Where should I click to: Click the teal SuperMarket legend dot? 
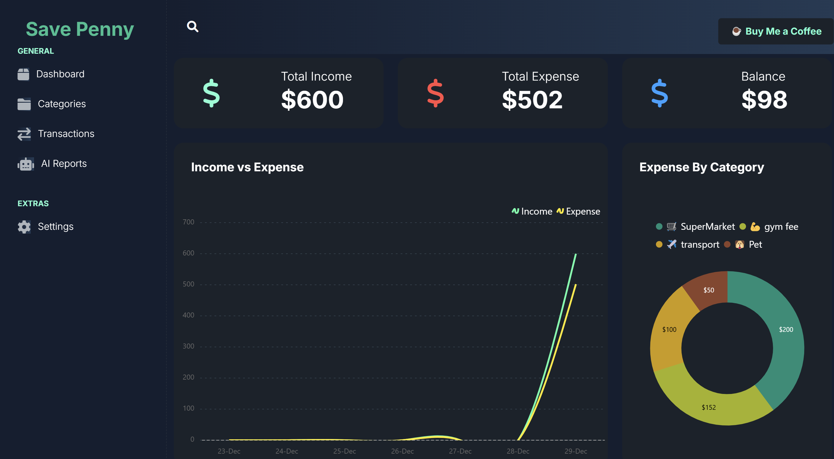pos(659,227)
